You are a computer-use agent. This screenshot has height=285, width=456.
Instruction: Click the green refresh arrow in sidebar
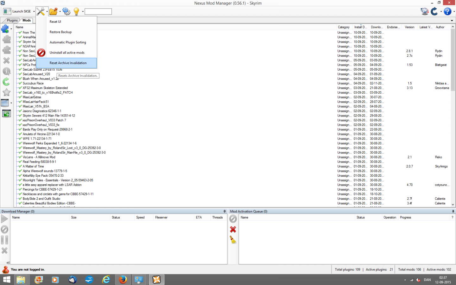click(x=6, y=82)
